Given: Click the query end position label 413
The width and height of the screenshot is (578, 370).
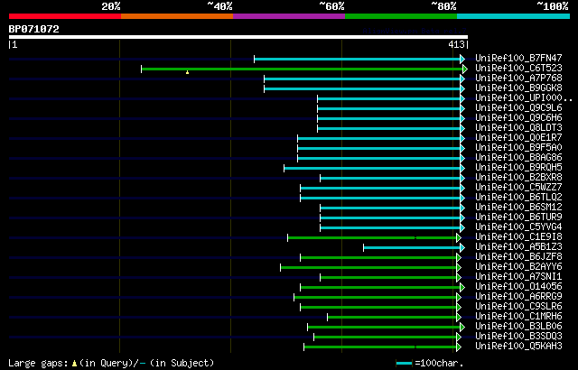Looking at the screenshot, I should pyautogui.click(x=456, y=44).
